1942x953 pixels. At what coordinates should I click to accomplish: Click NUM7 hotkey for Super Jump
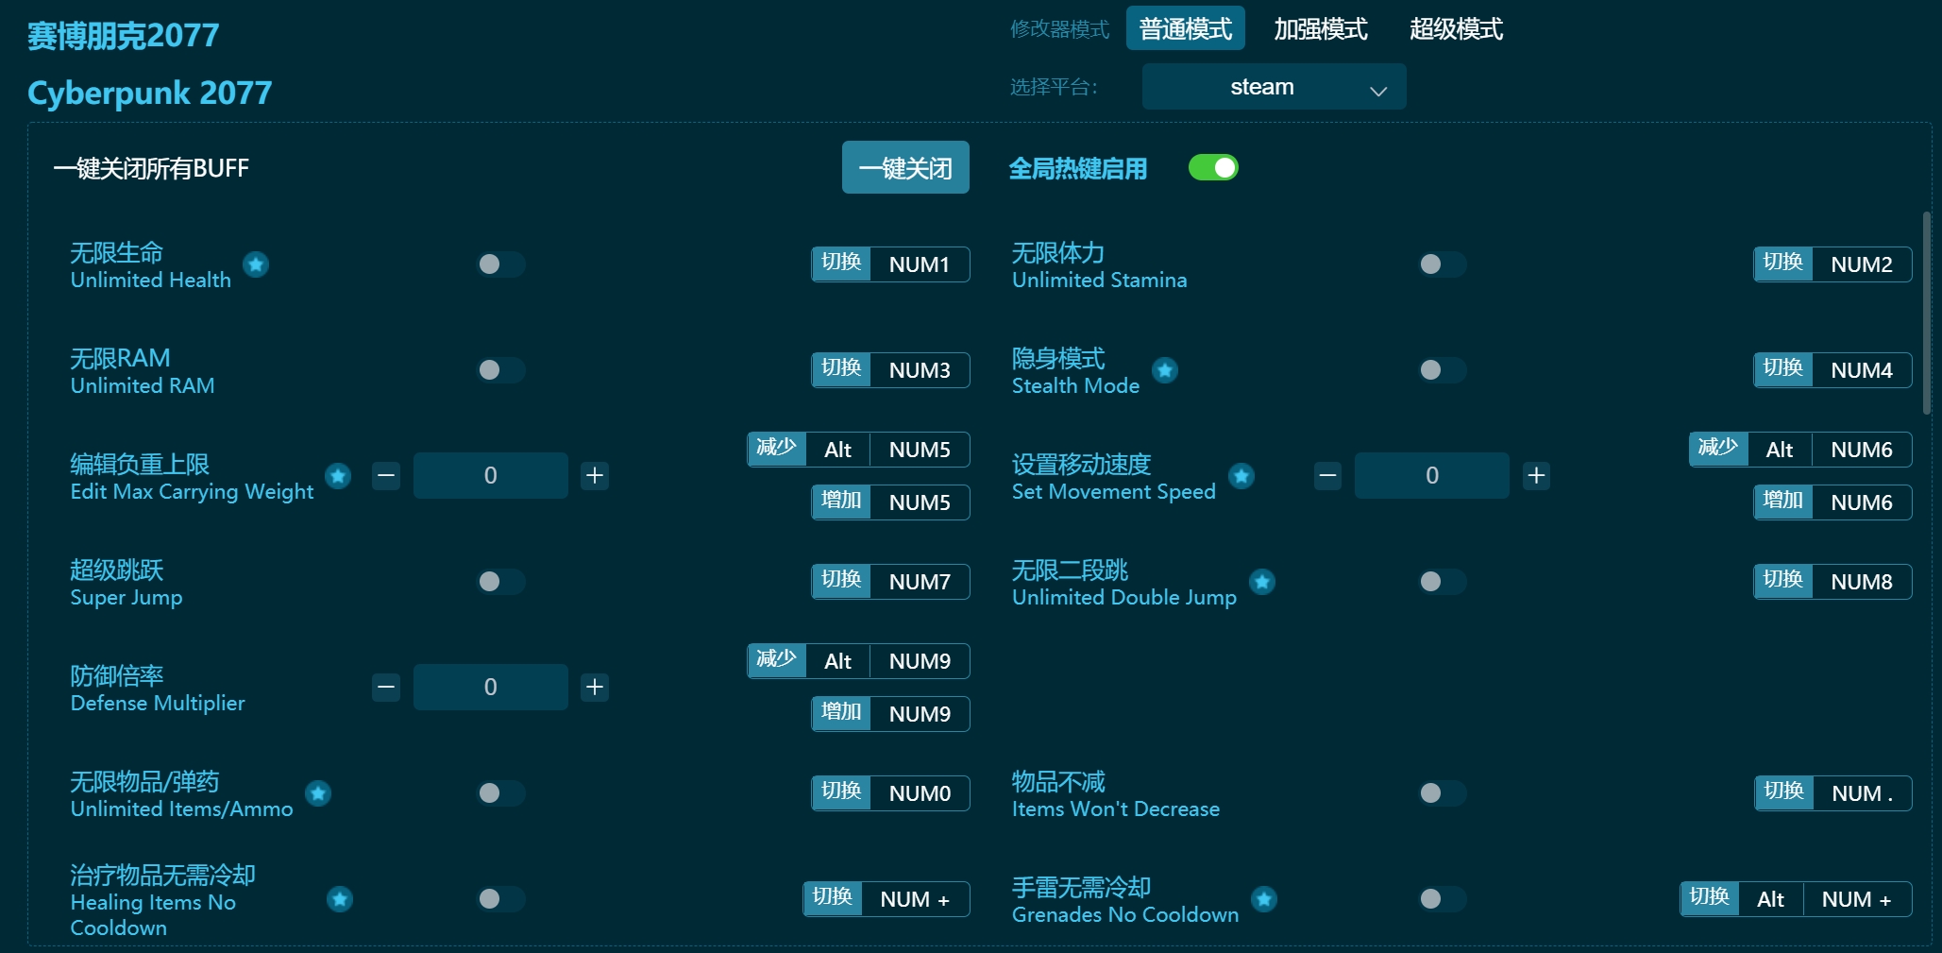(x=890, y=582)
